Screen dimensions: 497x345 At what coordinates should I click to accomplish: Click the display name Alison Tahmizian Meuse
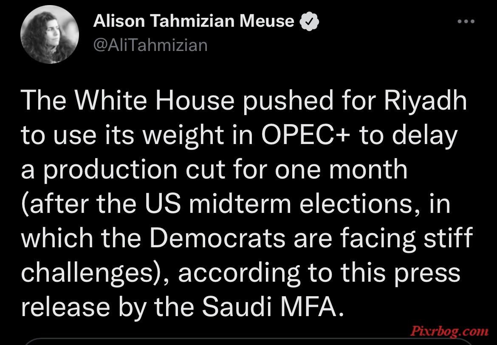193,21
